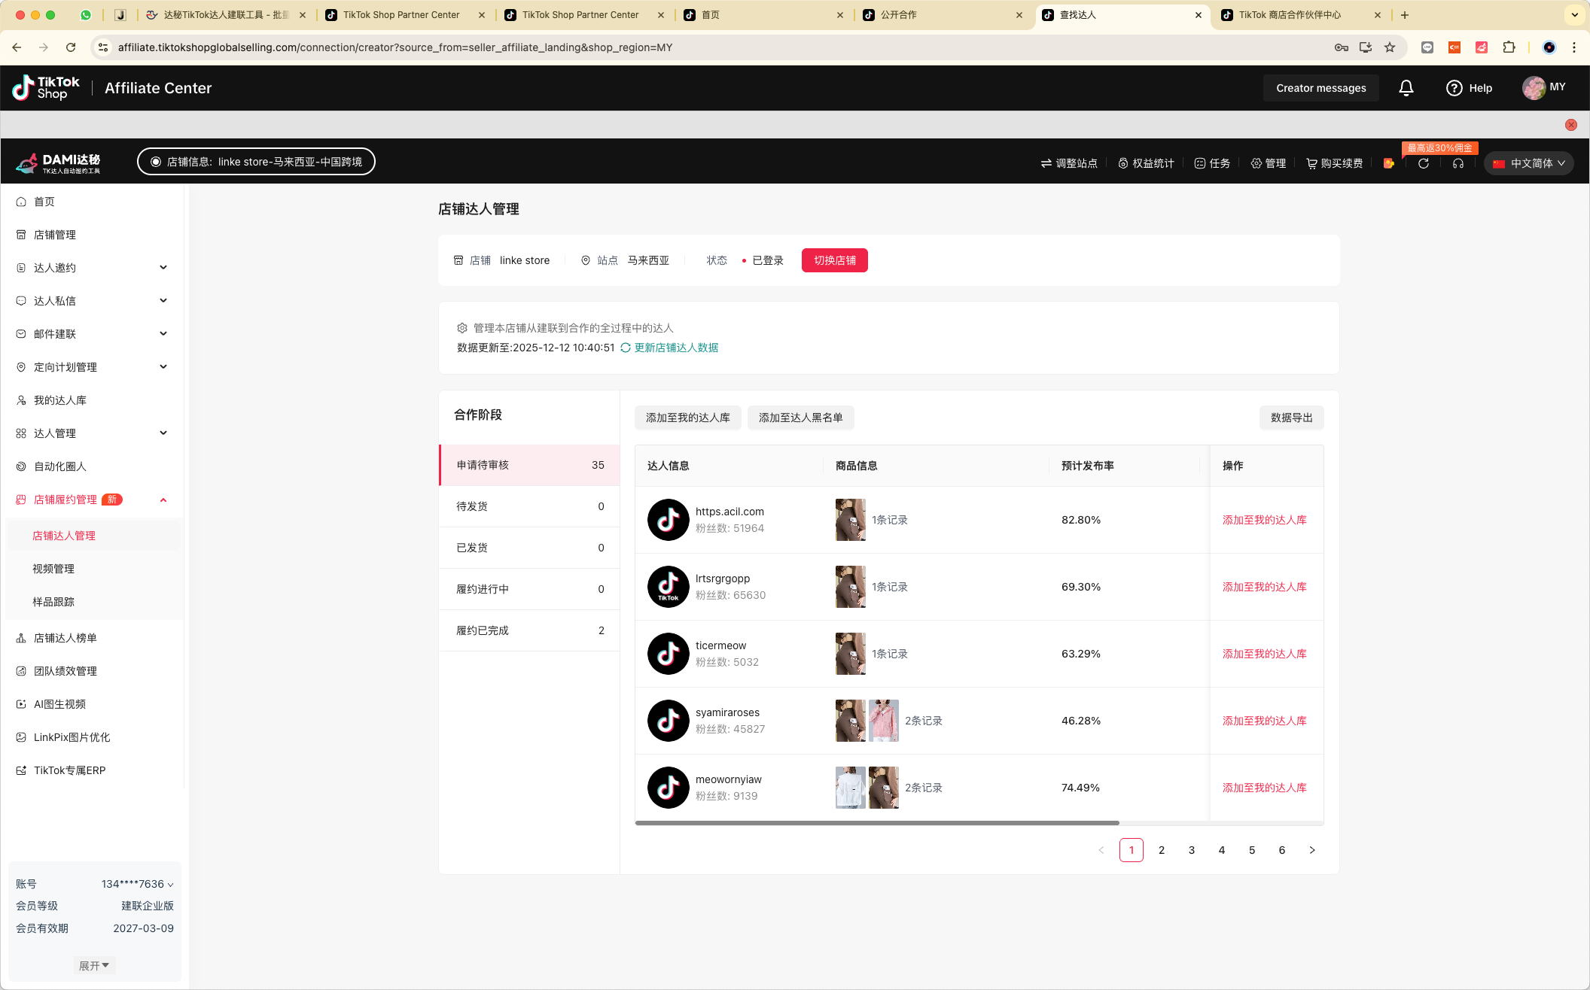Open the 中文简体 language dropdown
This screenshot has height=990, width=1590.
point(1529,163)
